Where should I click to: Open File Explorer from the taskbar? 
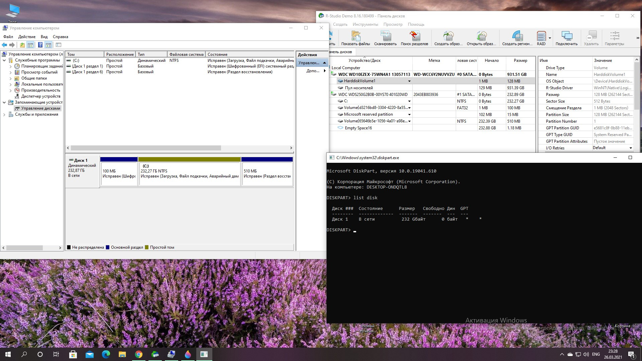122,354
